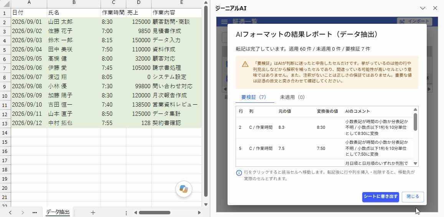Click the horizontal scrollbar thumb of spreadsheet
Screen dimensions: 444x217
coord(154,213)
